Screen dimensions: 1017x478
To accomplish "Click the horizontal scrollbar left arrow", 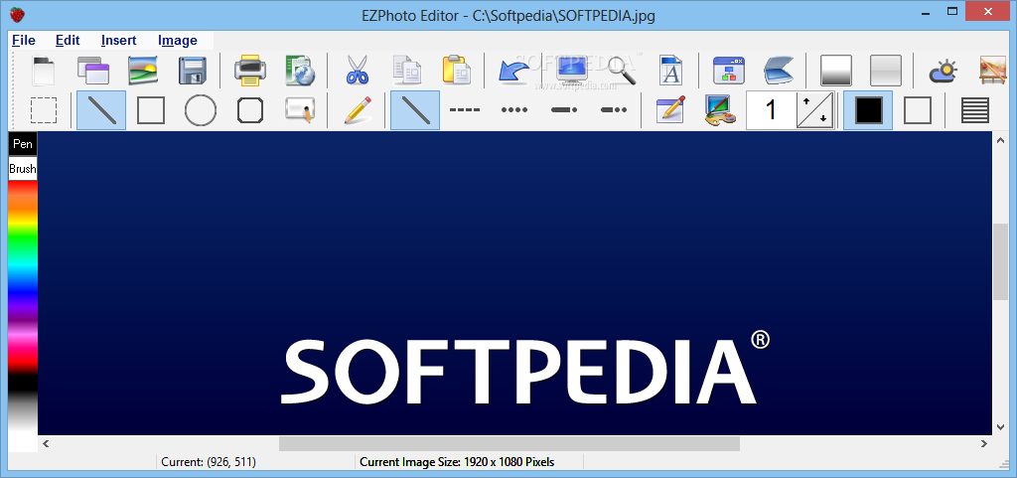I will 46,443.
